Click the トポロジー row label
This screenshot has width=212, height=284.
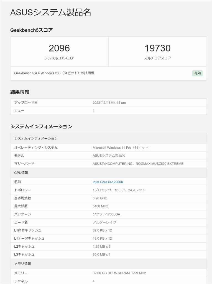(x=22, y=190)
